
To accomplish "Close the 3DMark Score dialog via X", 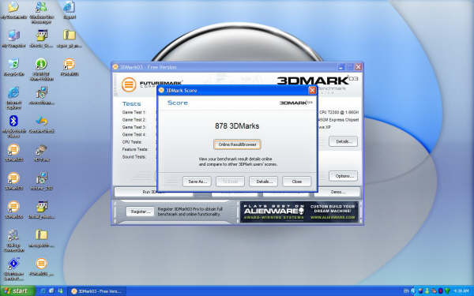I will 312,90.
